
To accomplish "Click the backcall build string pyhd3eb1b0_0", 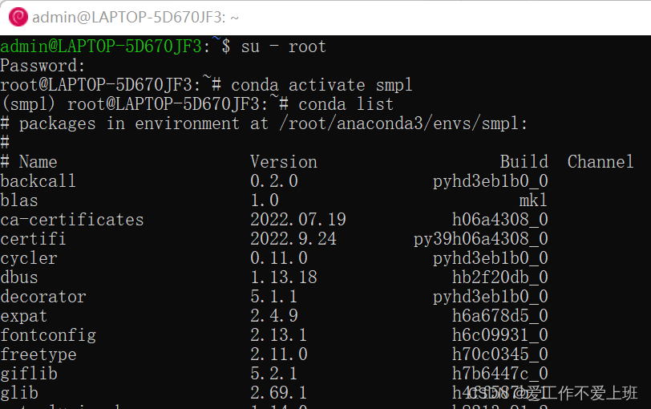I will (x=491, y=181).
